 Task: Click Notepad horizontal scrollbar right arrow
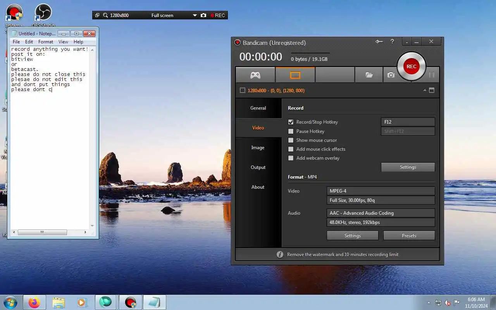coord(86,232)
